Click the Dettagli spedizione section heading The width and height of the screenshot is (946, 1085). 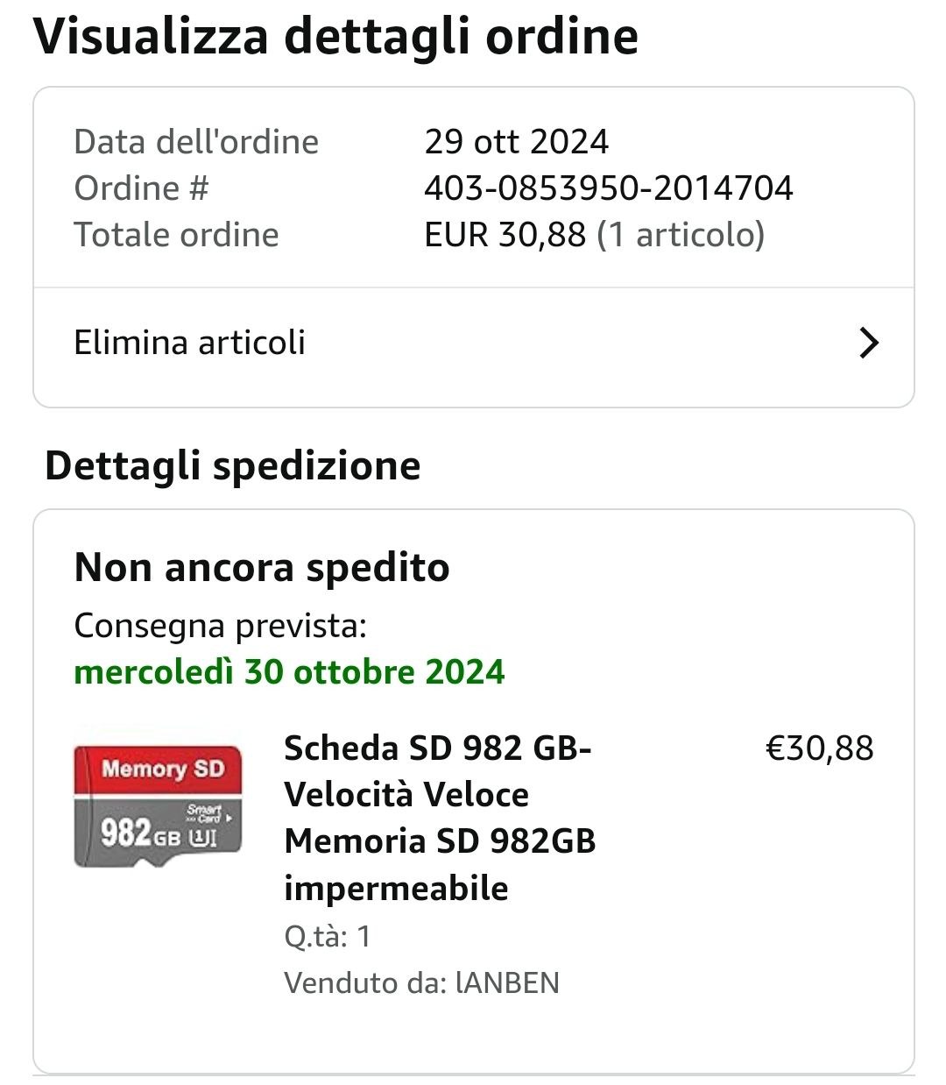[232, 464]
